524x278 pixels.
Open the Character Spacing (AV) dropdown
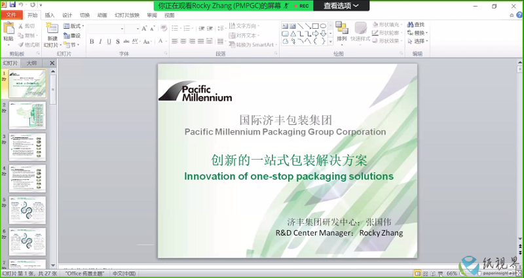click(136, 41)
